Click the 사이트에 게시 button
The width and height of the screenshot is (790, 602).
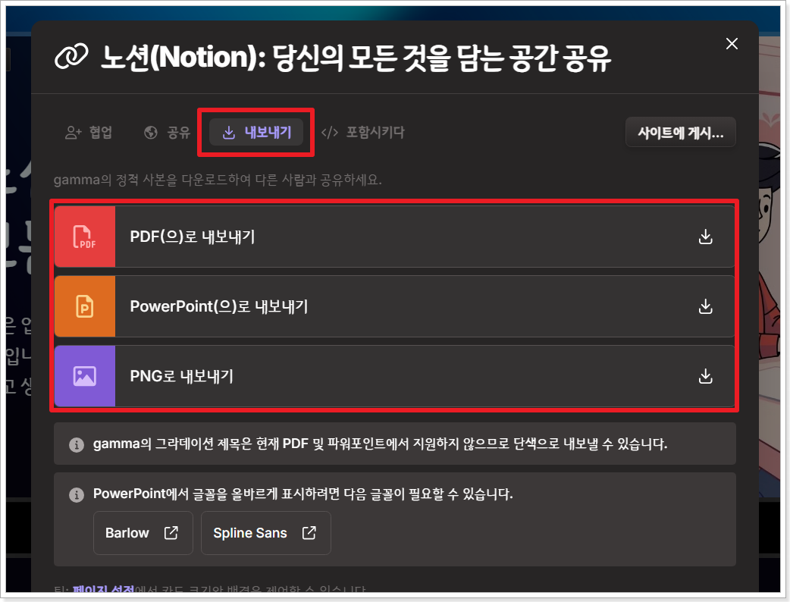click(x=680, y=133)
